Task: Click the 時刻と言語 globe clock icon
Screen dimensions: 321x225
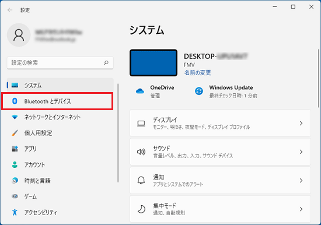Action: click(15, 181)
